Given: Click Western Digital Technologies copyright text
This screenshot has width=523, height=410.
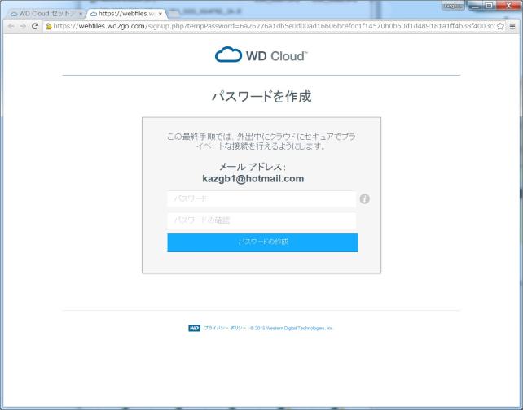Looking at the screenshot, I should tap(292, 329).
